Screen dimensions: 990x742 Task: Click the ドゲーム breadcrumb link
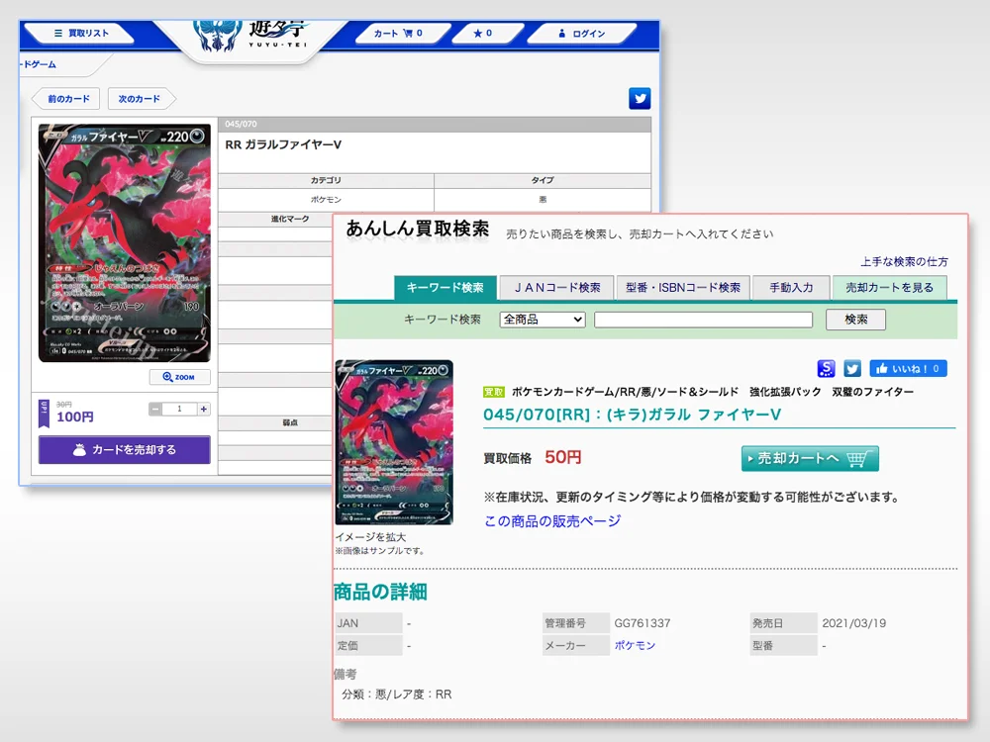click(40, 63)
